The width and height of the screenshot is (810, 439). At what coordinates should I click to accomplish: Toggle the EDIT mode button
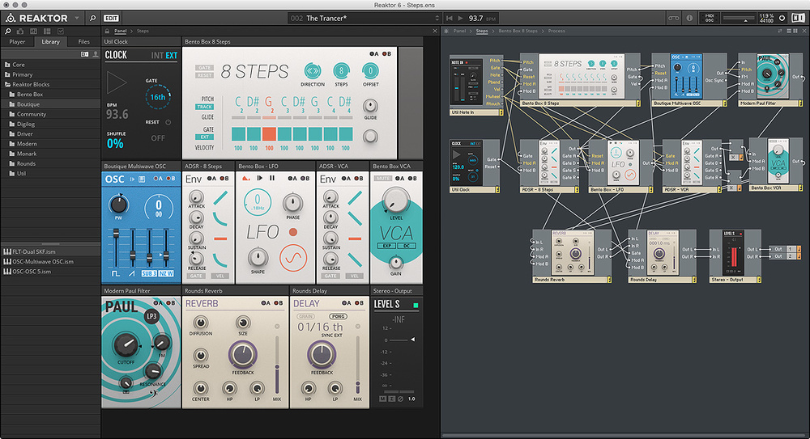(x=111, y=18)
